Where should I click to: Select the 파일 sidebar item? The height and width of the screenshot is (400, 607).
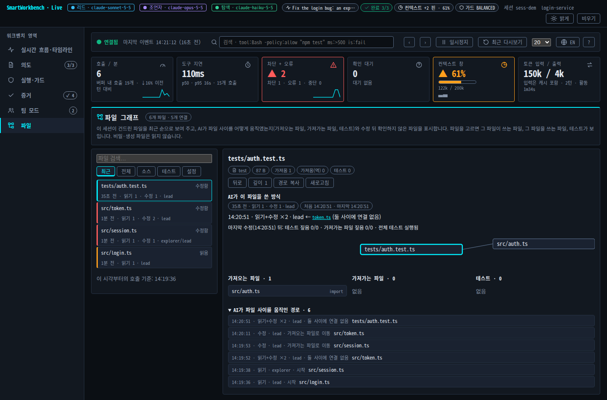click(42, 125)
